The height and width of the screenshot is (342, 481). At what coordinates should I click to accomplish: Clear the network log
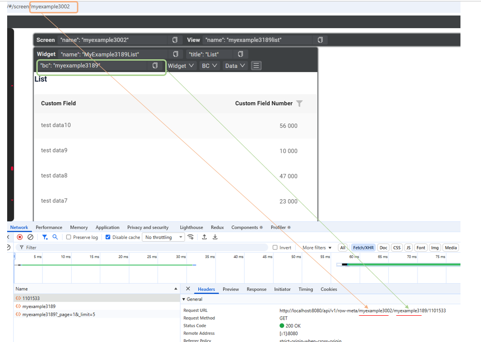(x=30, y=237)
